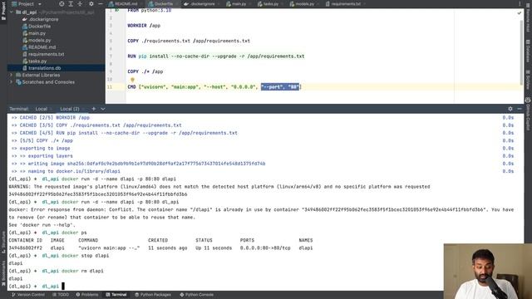532x299 pixels.
Task: Switch to the README.md editor tab
Action: click(x=125, y=4)
